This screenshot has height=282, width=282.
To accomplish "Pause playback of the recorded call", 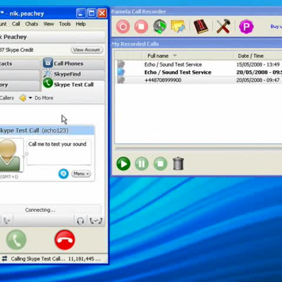I will click(142, 164).
